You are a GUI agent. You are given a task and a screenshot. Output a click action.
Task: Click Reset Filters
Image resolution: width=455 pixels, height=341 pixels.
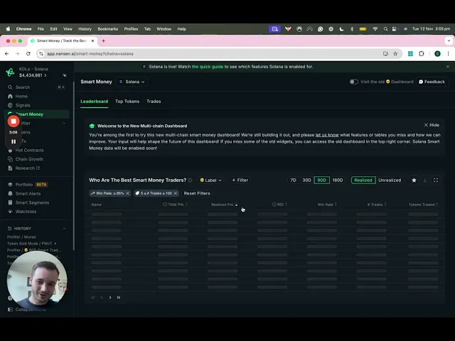pos(197,193)
